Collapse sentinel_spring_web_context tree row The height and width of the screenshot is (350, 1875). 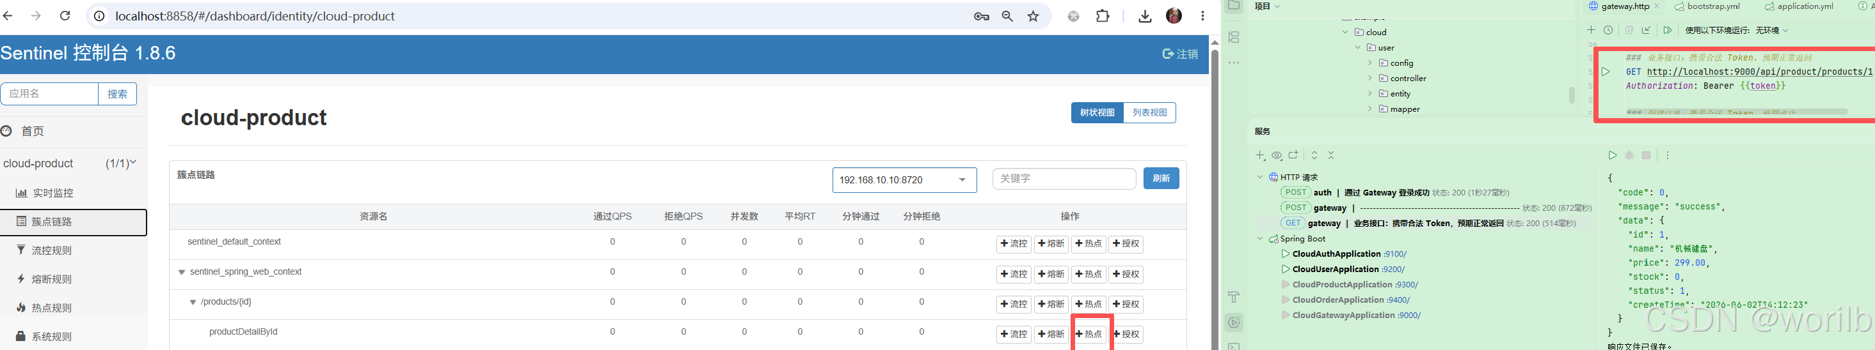182,272
